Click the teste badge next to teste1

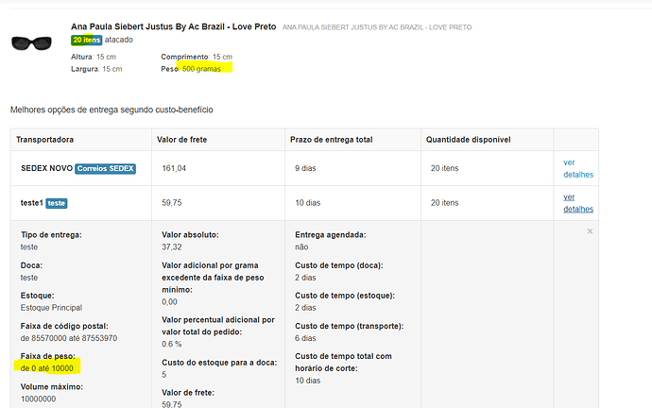57,203
